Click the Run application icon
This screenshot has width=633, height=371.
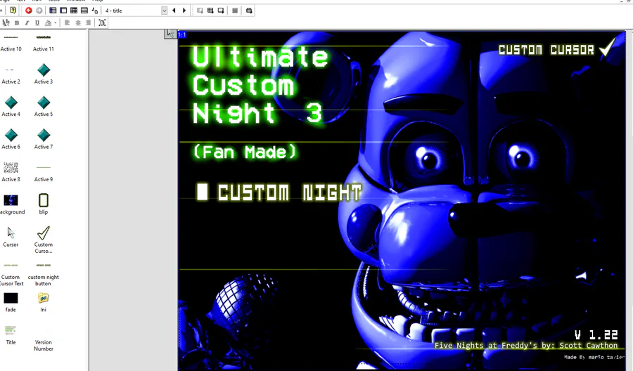click(x=210, y=11)
